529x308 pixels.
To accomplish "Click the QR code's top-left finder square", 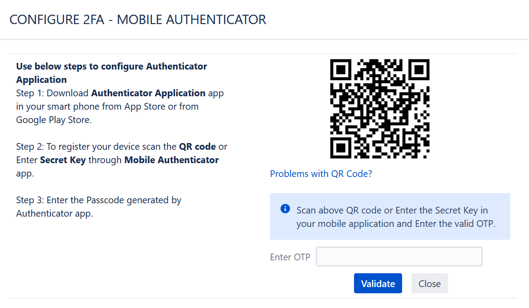I will [340, 70].
